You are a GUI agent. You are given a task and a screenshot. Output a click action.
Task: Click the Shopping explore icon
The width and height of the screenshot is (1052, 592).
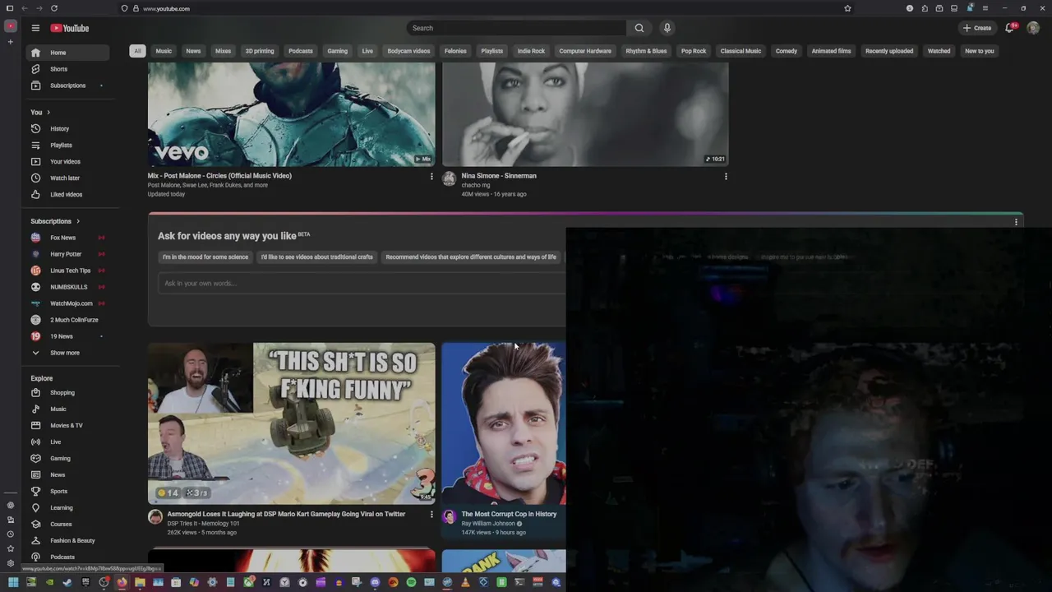click(x=35, y=393)
